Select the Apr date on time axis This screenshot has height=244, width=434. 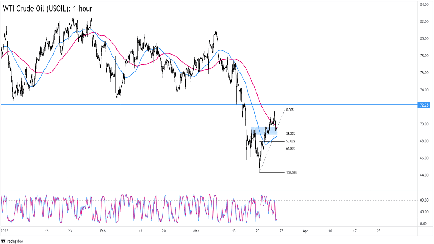click(x=305, y=231)
